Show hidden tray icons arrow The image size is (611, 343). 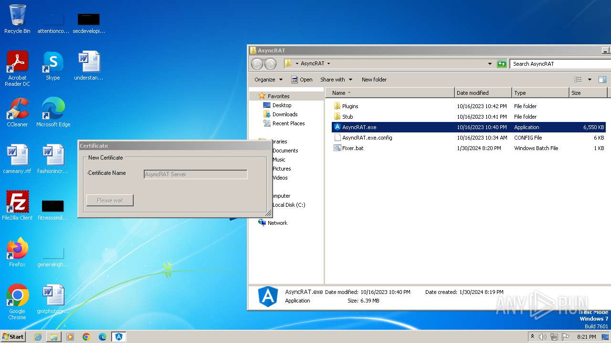[532, 337]
